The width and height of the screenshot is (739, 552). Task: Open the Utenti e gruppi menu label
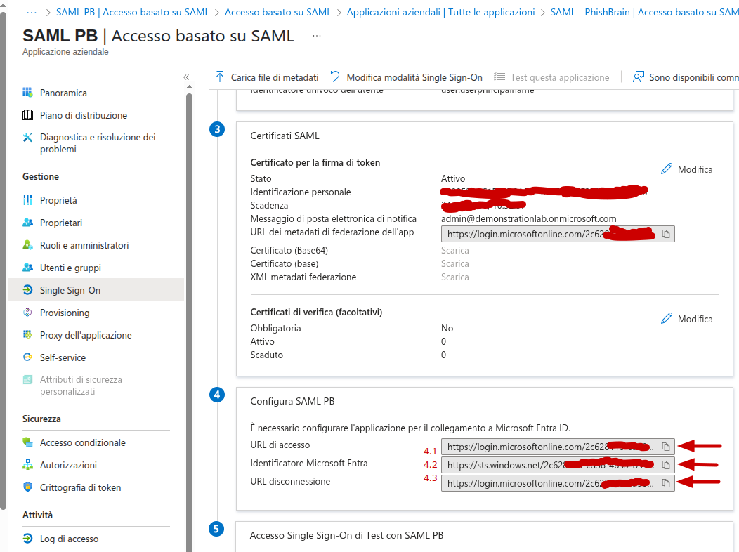[x=71, y=268]
